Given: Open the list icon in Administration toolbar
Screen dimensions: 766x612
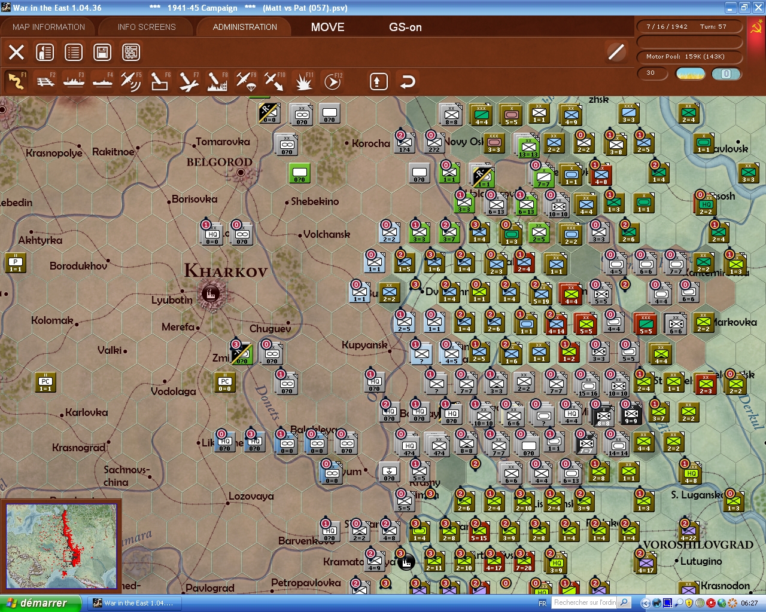Looking at the screenshot, I should pyautogui.click(x=74, y=52).
